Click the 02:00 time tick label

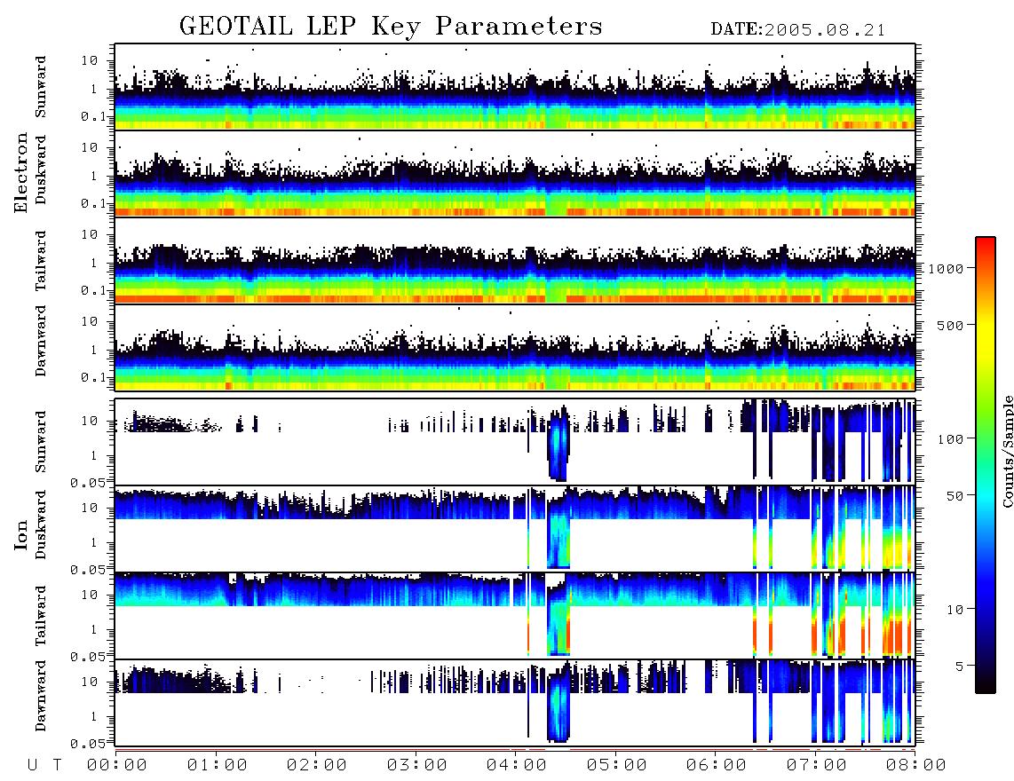(x=317, y=766)
